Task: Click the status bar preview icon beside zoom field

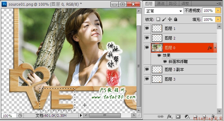Action: (x=20, y=116)
